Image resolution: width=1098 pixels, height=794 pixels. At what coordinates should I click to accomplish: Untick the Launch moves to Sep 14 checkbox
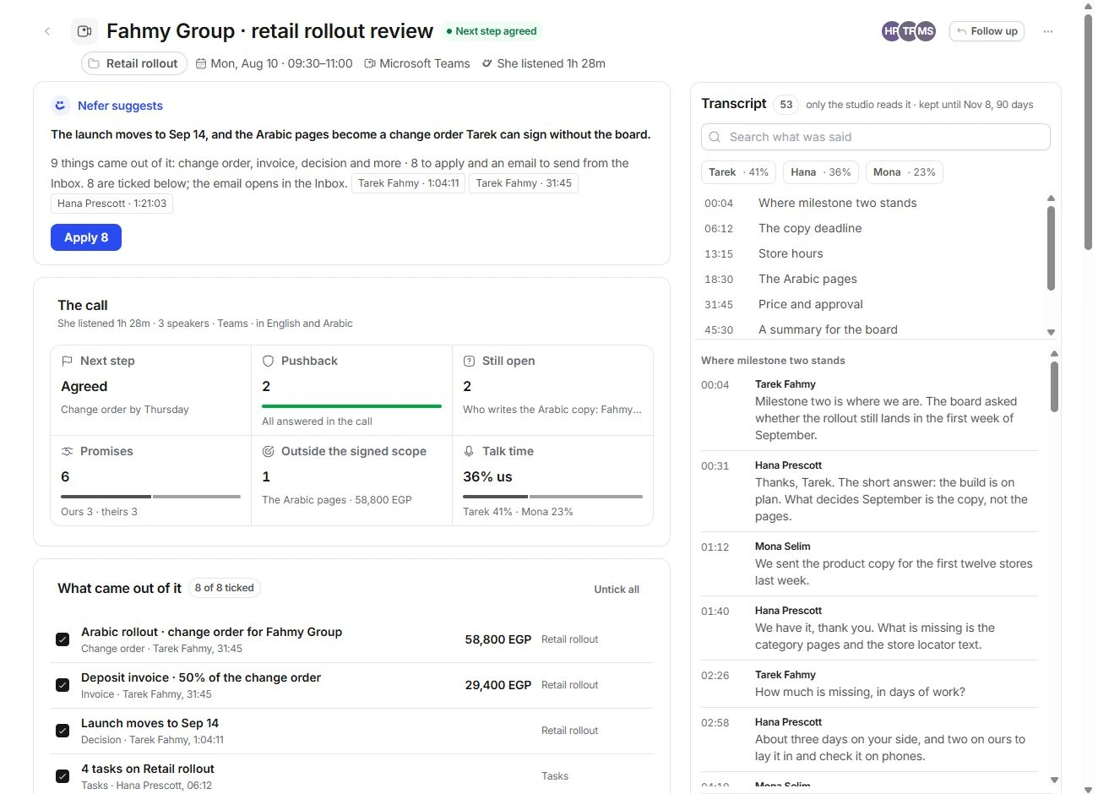pos(63,731)
